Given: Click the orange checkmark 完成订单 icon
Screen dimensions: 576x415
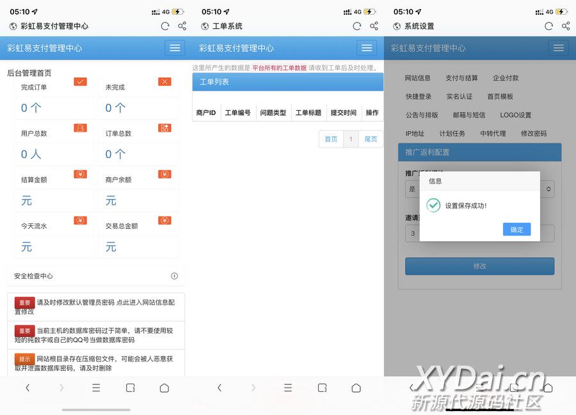Looking at the screenshot, I should pos(80,81).
